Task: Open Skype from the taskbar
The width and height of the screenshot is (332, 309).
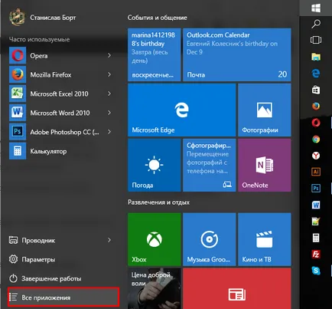Action: pyautogui.click(x=316, y=271)
